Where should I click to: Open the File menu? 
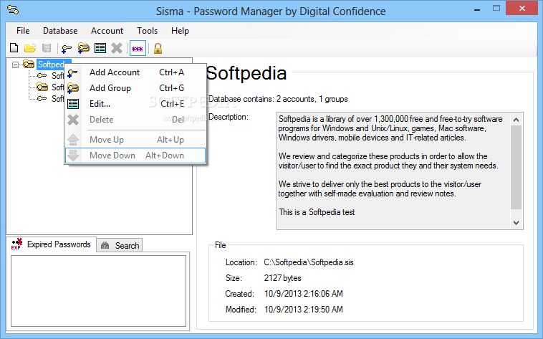(x=23, y=31)
